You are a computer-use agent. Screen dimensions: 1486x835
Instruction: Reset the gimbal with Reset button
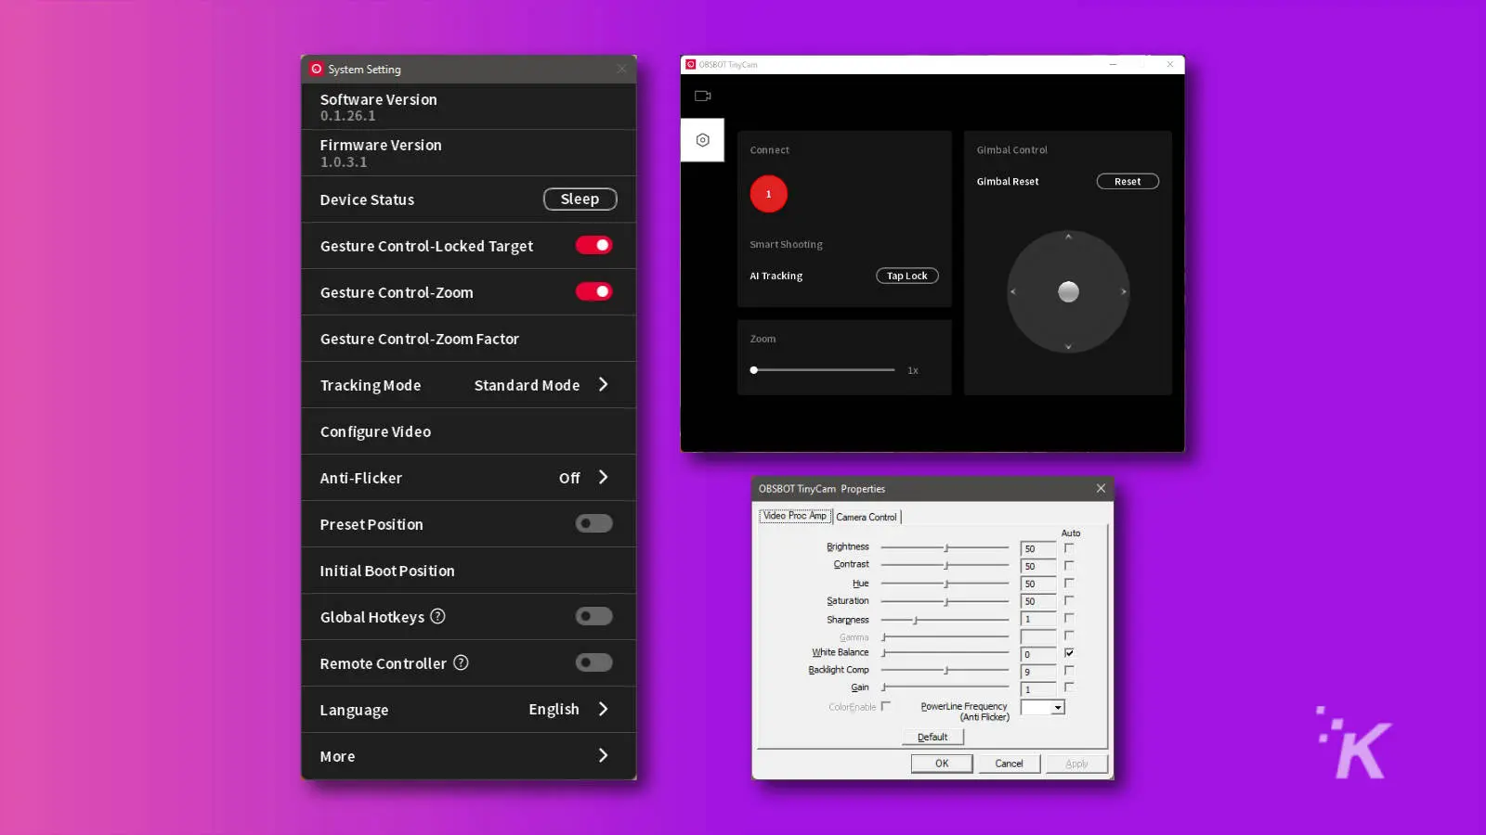1128,181
